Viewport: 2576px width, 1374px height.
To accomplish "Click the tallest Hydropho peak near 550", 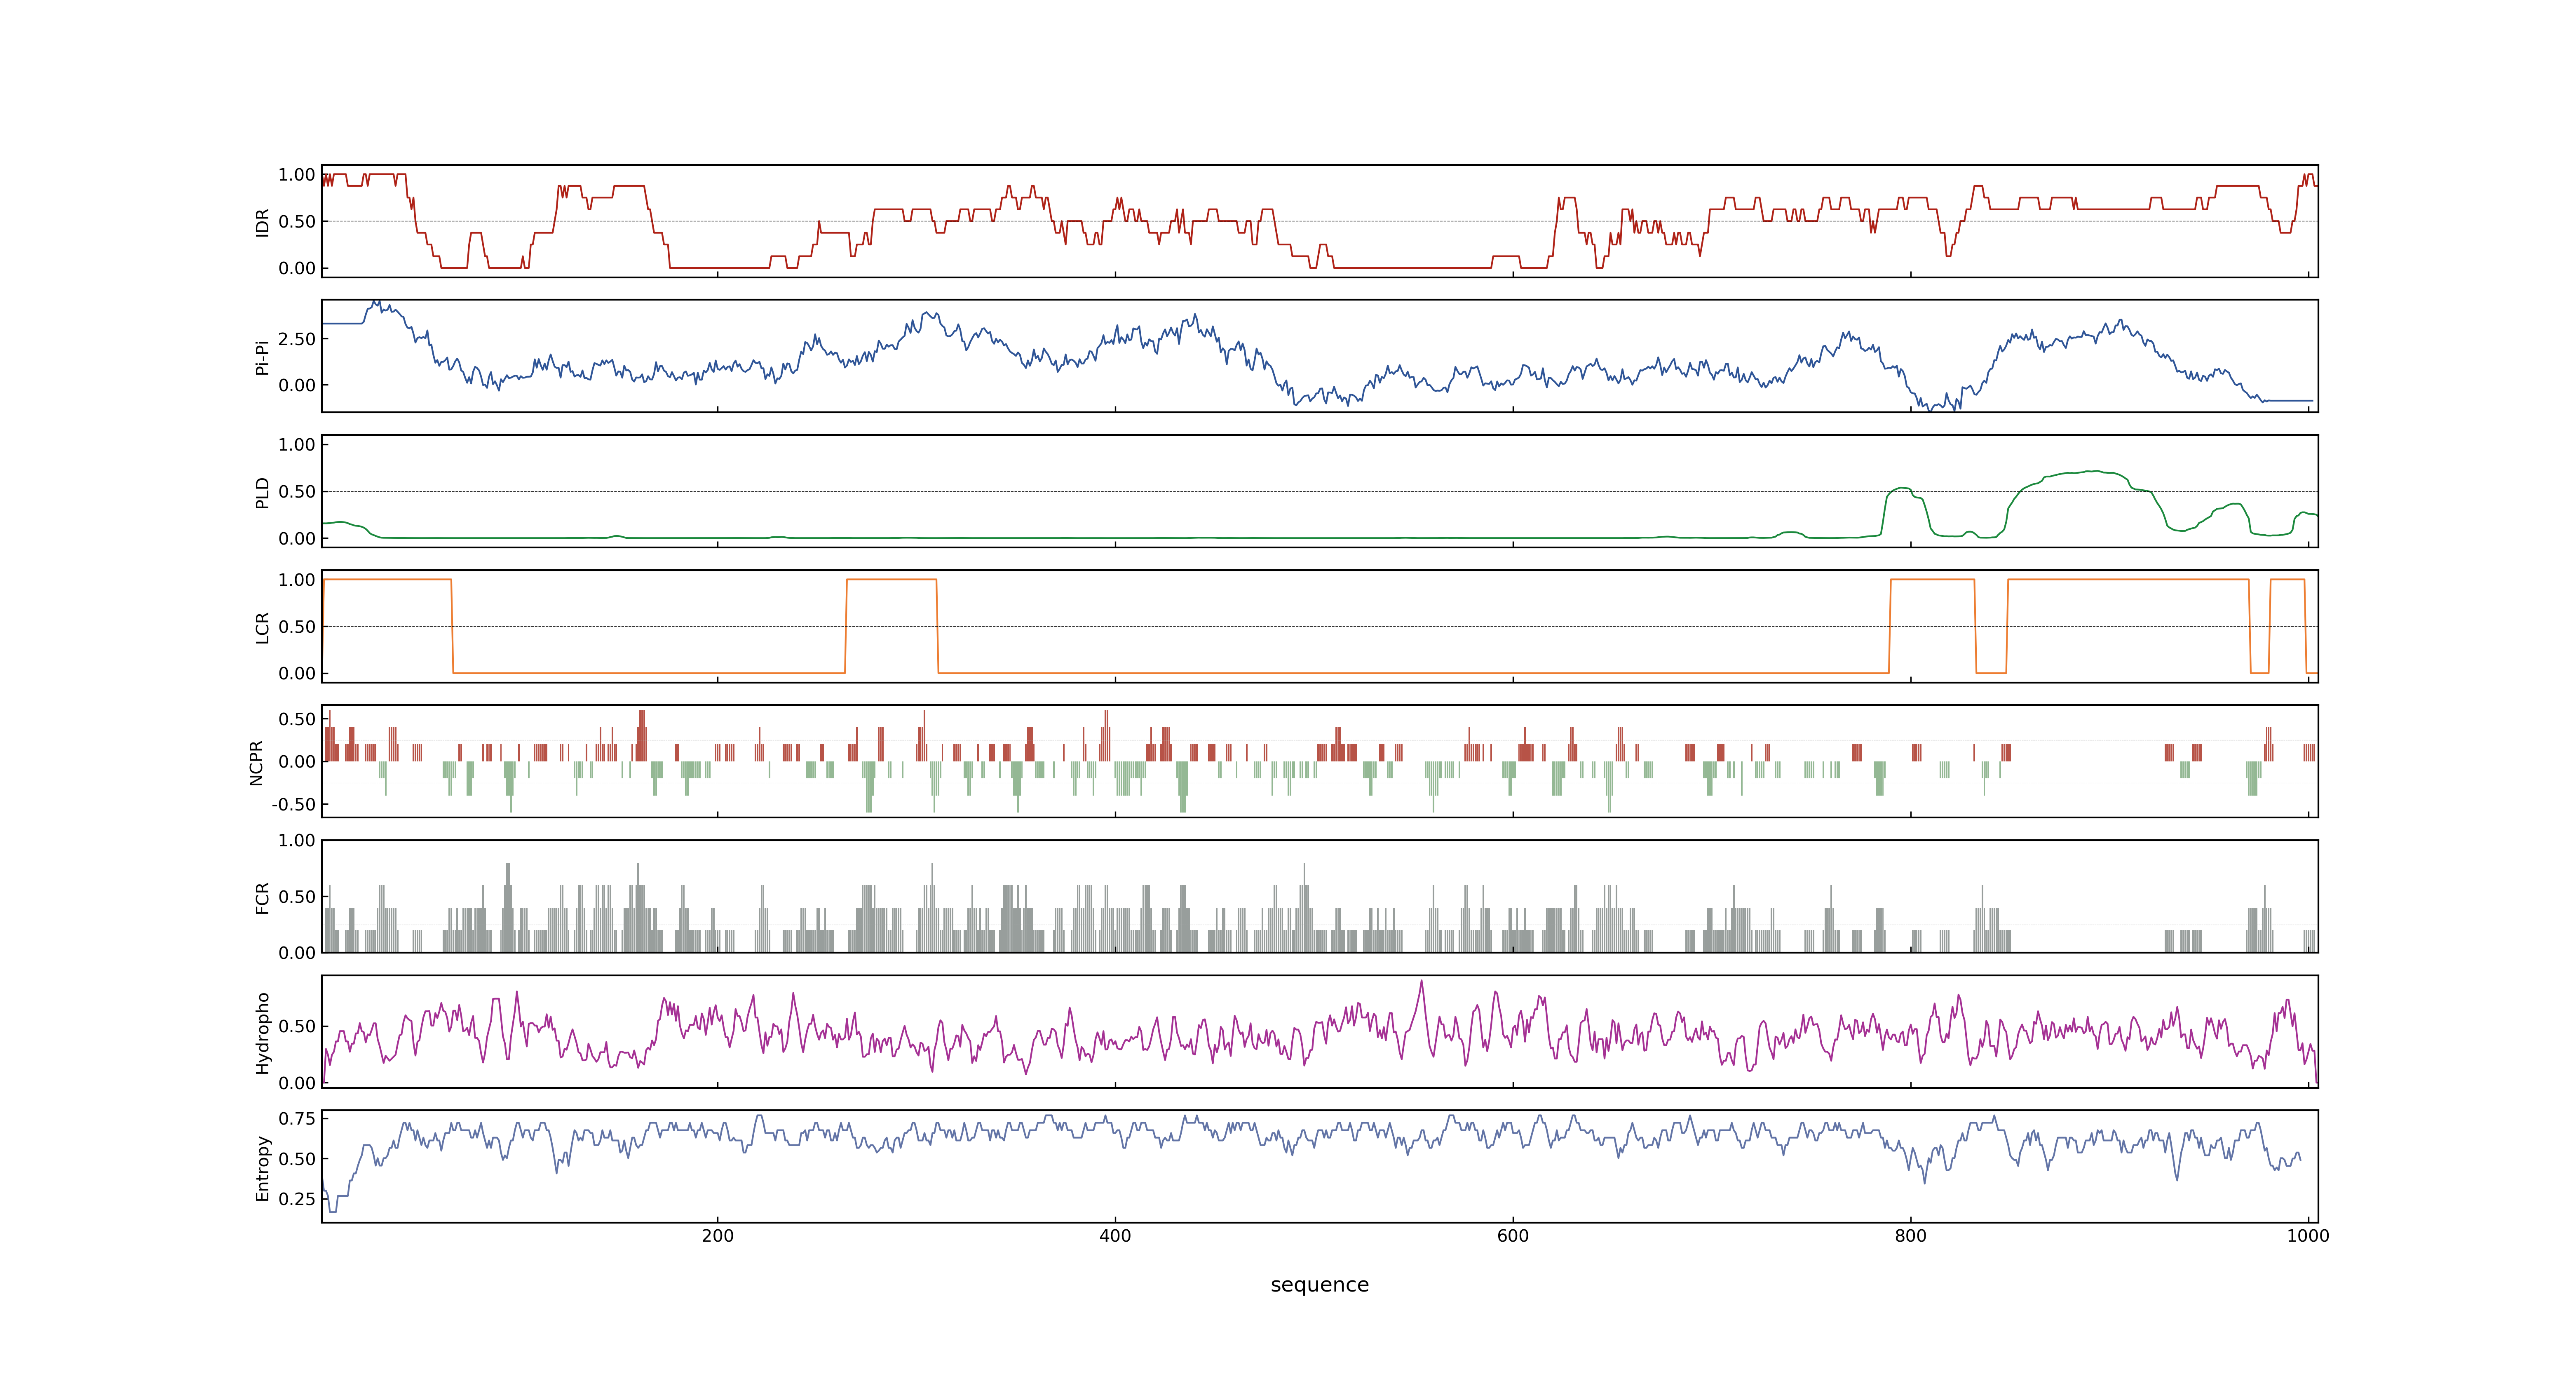I will 1421,982.
